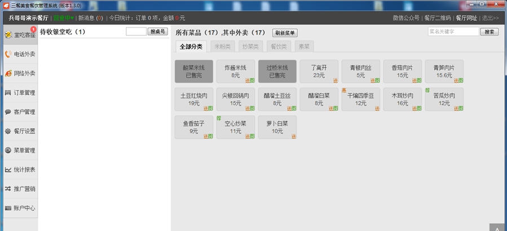This screenshot has width=507, height=231.
Task: Add 青椒肉丝 5元 dish
Action: (x=361, y=71)
